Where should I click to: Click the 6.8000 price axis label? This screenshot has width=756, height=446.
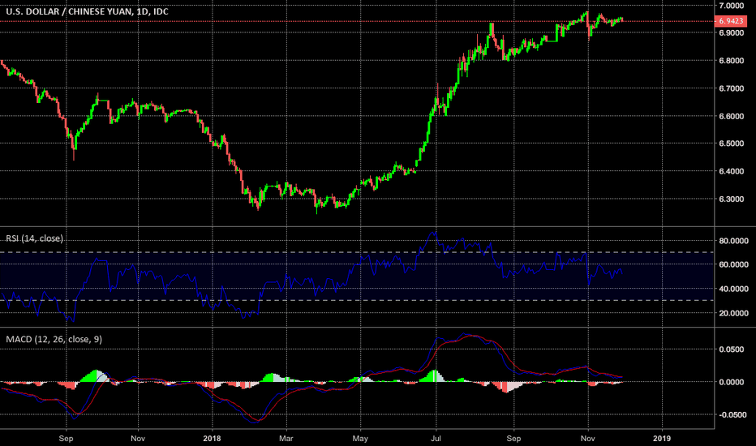[x=732, y=61]
